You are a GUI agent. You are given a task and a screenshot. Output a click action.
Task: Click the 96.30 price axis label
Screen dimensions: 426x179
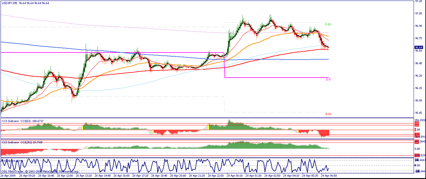pyautogui.click(x=418, y=76)
